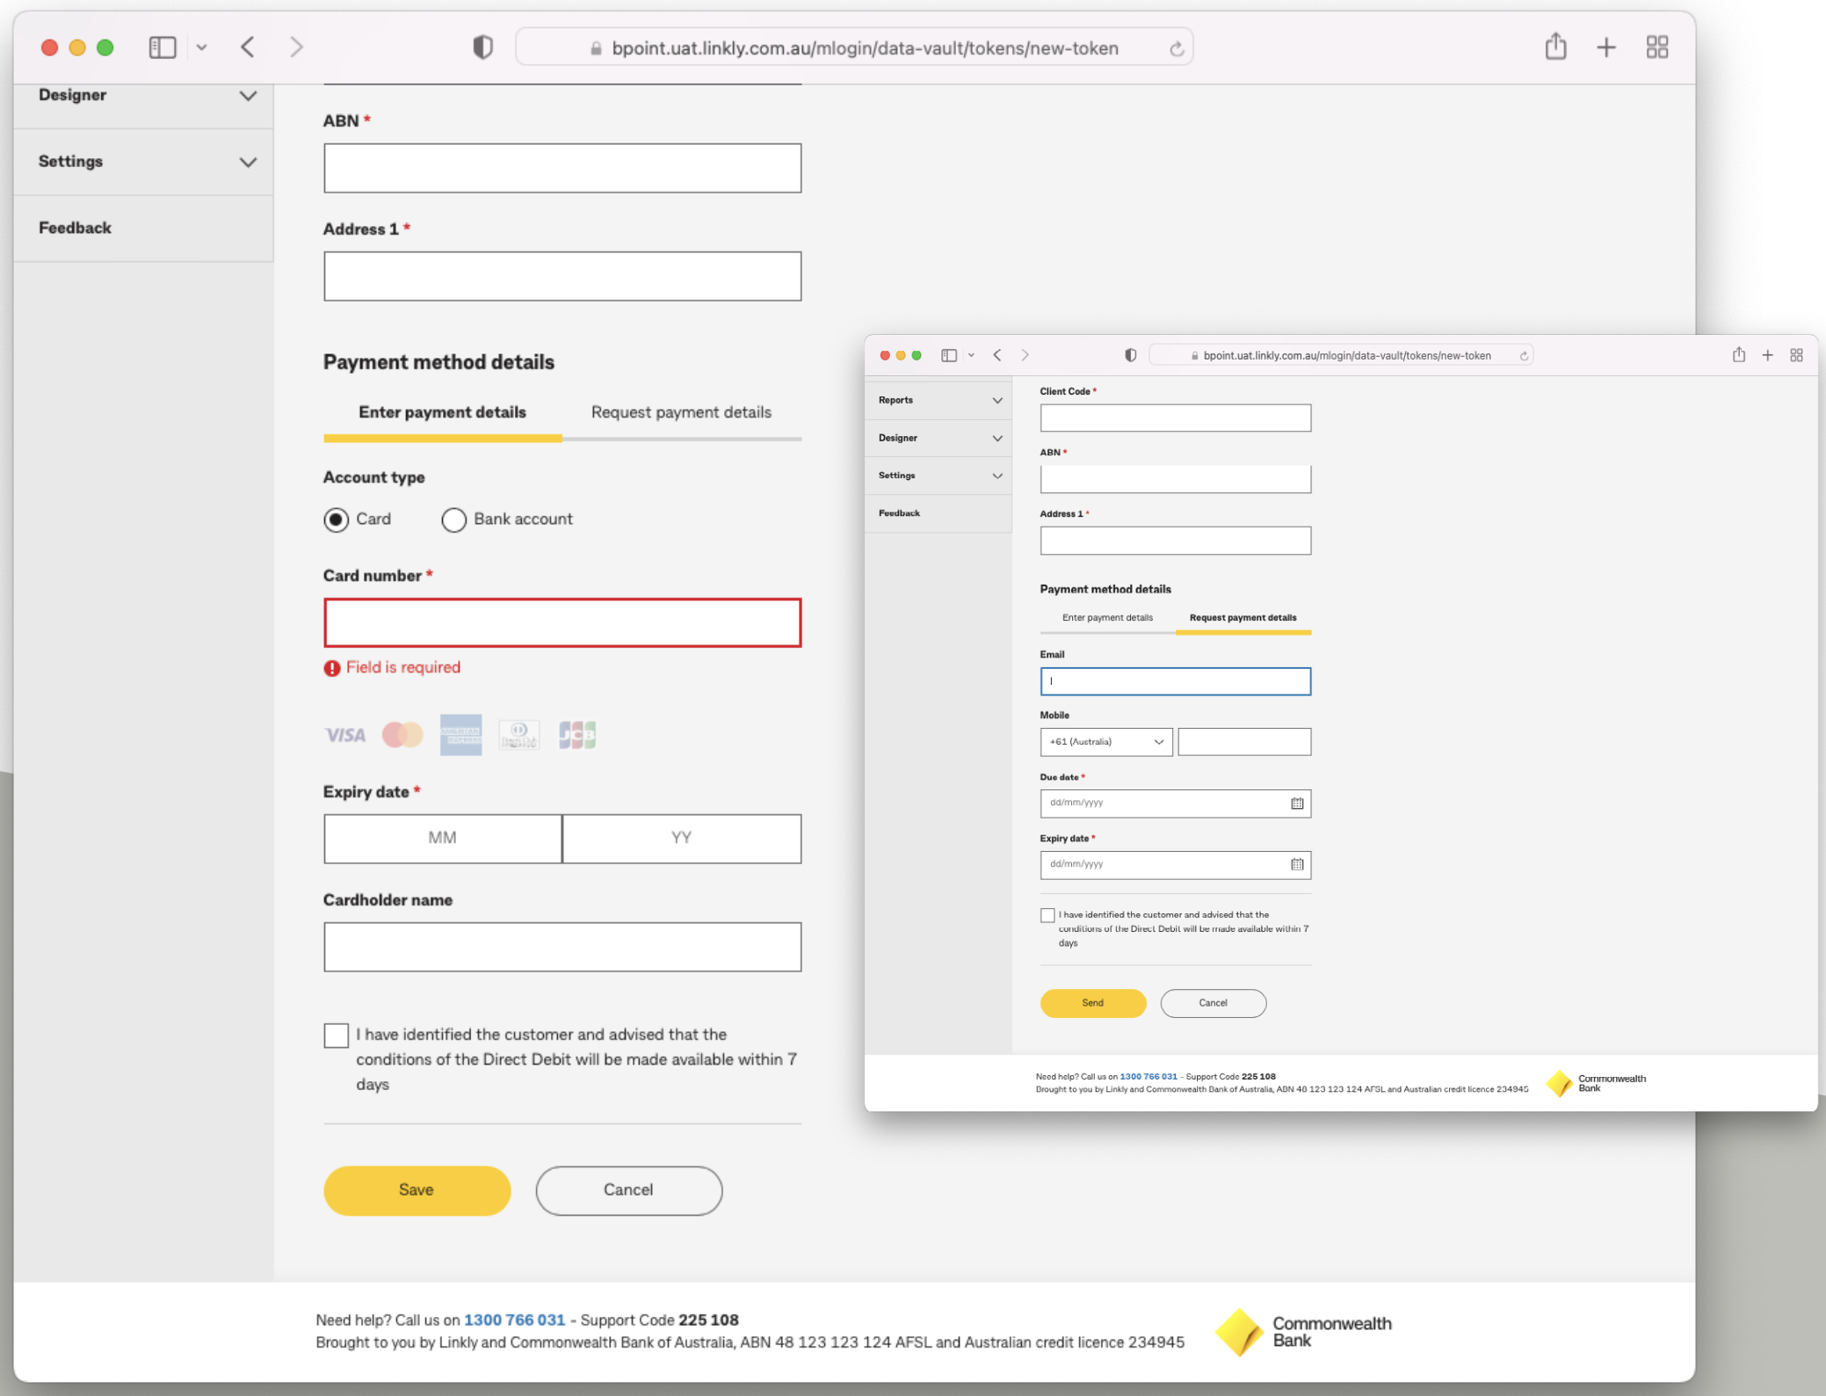Viewport: 1826px width, 1396px height.
Task: Select the Bank account option
Action: click(453, 519)
